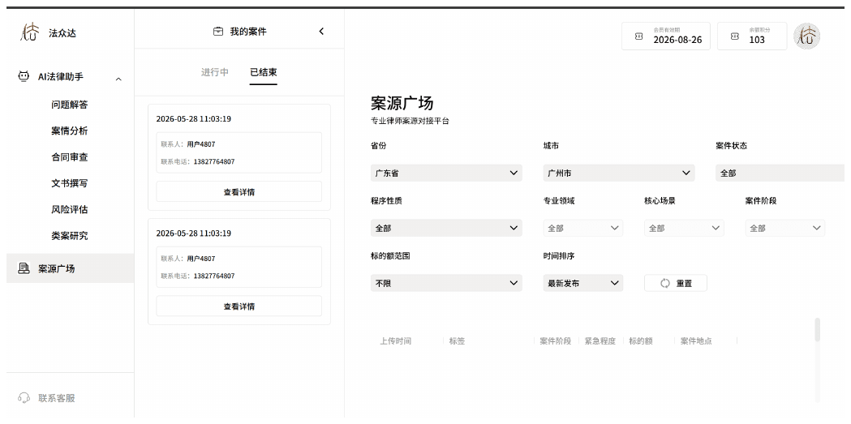
Task: Click the case list vertical scrollbar
Action: point(818,330)
